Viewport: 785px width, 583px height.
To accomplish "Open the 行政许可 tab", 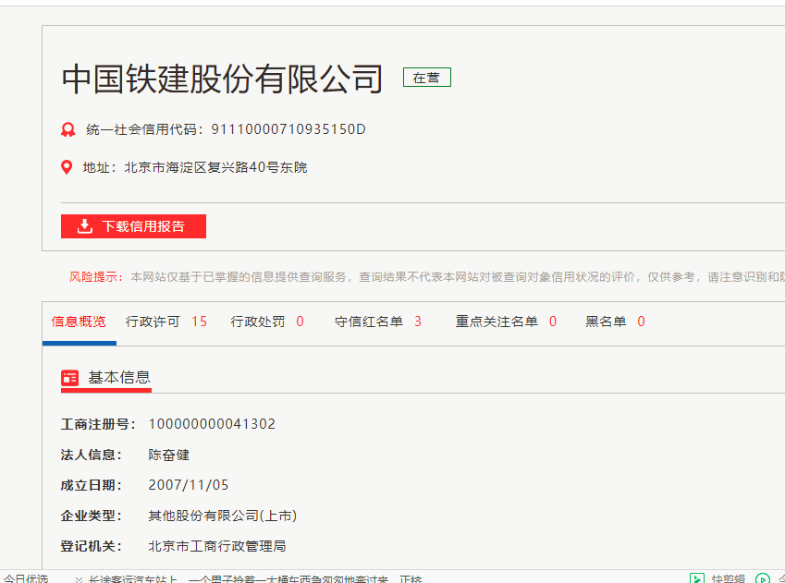I will click(153, 322).
